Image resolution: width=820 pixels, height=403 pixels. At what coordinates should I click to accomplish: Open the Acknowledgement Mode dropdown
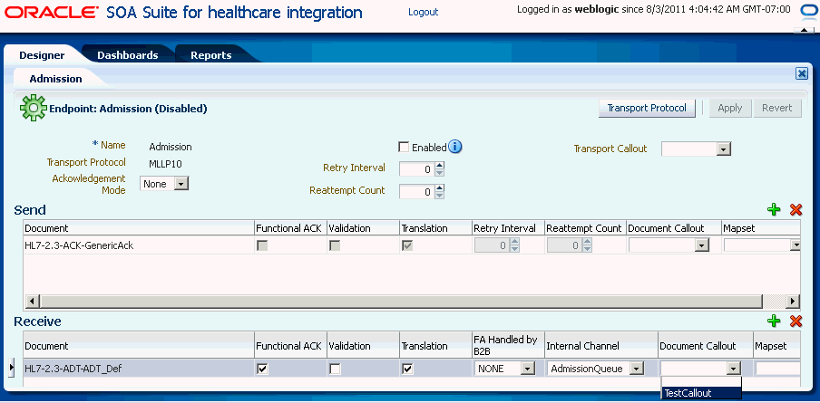tap(181, 184)
